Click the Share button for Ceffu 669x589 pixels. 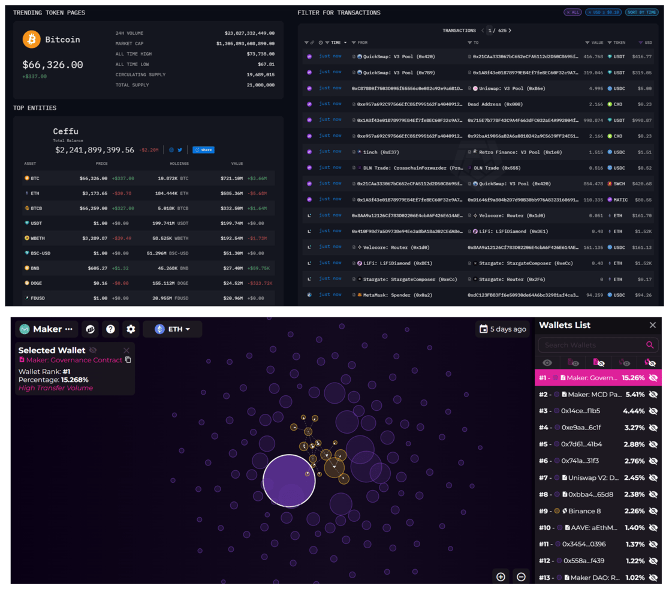point(203,150)
